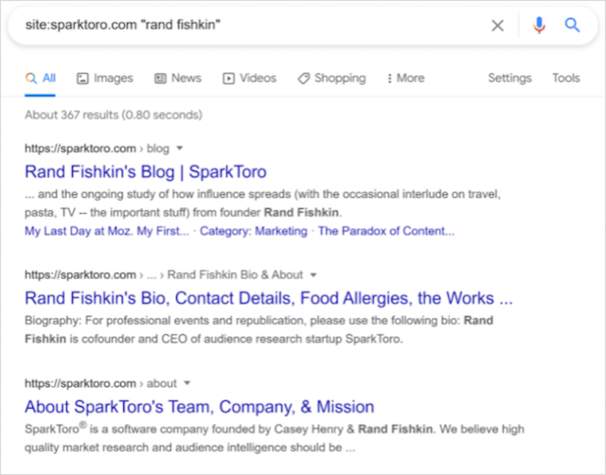Image resolution: width=606 pixels, height=475 pixels.
Task: Open search Settings
Action: coord(509,79)
